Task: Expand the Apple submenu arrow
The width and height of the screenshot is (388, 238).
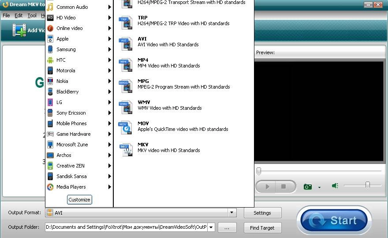Action: click(109, 39)
